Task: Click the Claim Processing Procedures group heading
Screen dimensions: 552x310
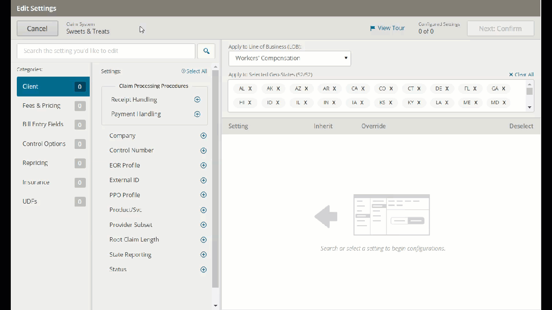Action: tap(154, 86)
